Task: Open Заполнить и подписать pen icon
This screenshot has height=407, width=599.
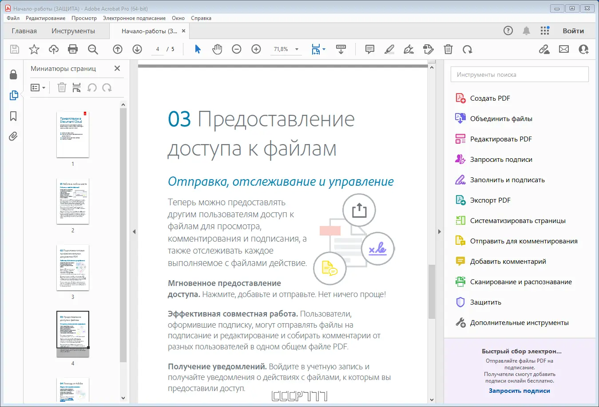Action: 459,180
